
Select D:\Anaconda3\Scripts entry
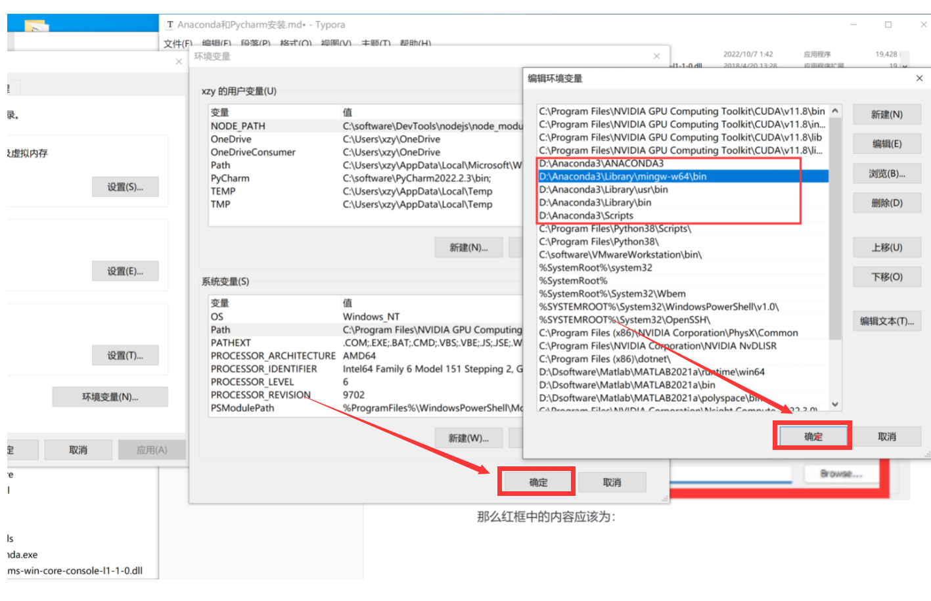683,215
